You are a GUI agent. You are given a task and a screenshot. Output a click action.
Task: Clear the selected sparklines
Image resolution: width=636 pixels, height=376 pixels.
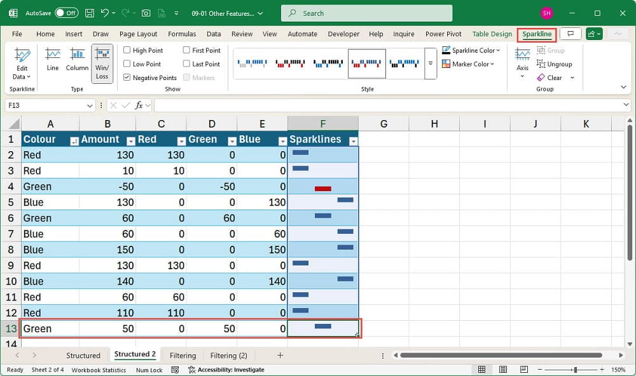pyautogui.click(x=551, y=77)
